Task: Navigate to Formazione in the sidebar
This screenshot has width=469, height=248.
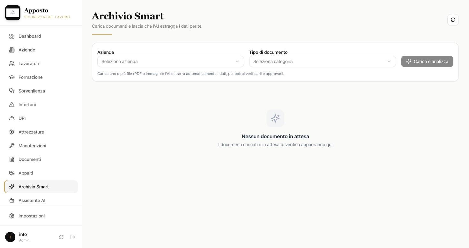Action: [x=41, y=77]
